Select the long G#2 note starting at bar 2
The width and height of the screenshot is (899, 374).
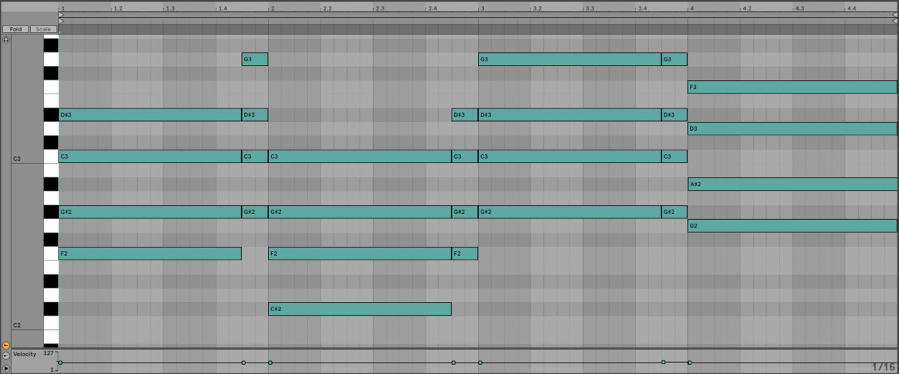coord(360,212)
